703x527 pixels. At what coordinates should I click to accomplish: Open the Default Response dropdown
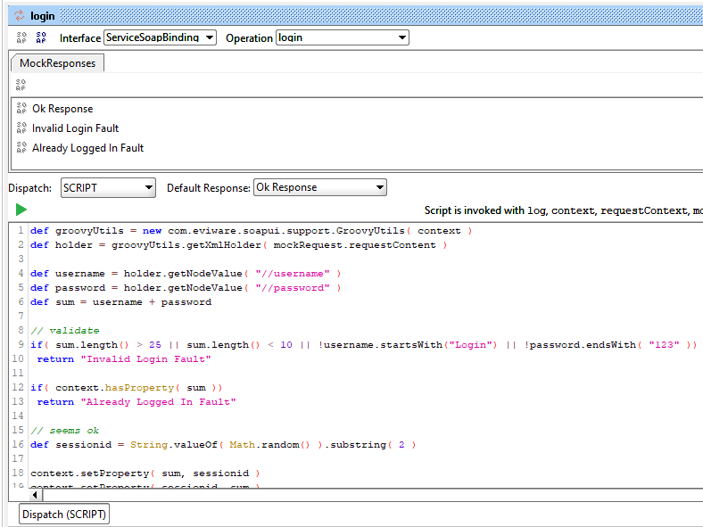point(320,187)
